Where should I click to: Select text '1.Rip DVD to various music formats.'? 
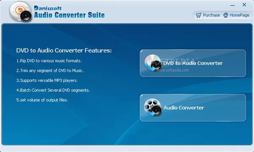point(49,61)
